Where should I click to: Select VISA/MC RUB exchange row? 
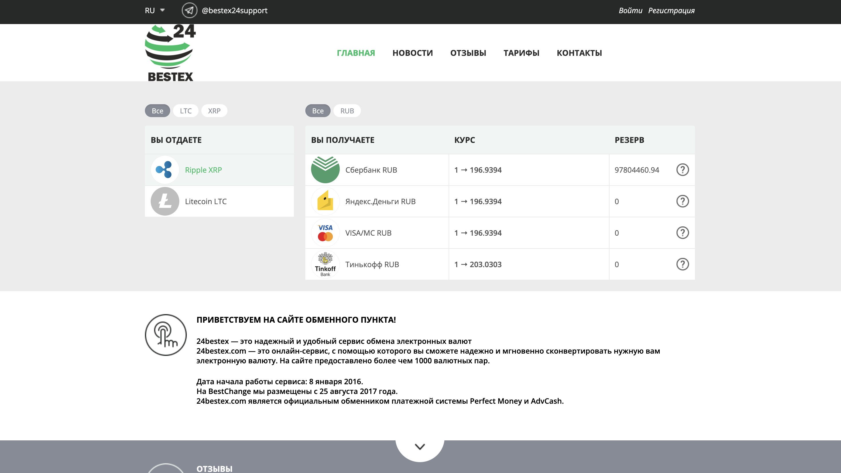[368, 233]
